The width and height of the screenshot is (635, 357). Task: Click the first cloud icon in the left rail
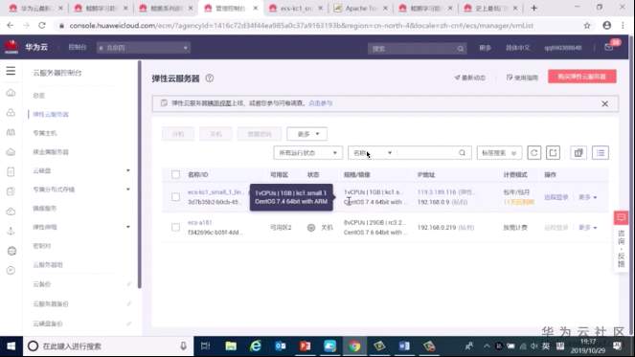coord(11,93)
